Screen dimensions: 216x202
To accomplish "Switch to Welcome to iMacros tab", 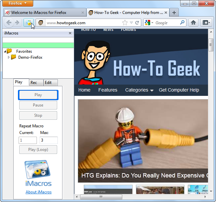I will pos(45,13).
